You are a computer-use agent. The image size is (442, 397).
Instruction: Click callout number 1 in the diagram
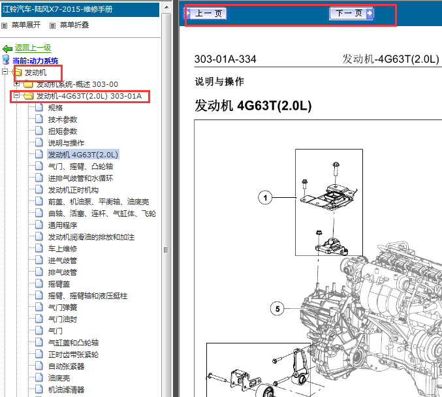click(265, 198)
